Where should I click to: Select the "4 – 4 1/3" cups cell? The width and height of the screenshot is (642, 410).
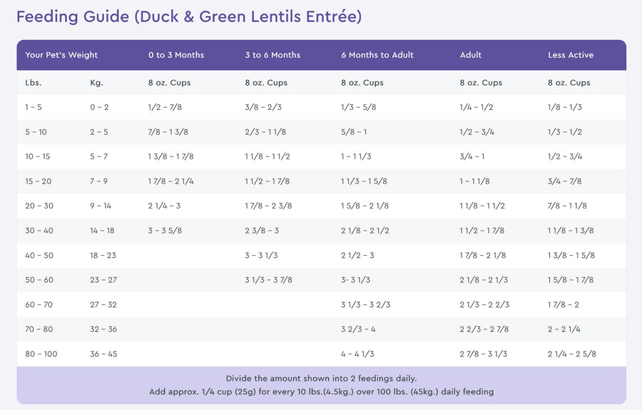pyautogui.click(x=357, y=354)
